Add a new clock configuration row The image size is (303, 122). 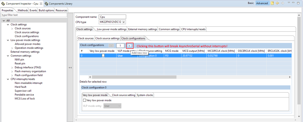(x=130, y=46)
